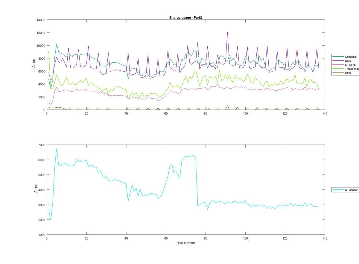
Task: Click the teal Compass legend line swatch
Action: click(338, 57)
